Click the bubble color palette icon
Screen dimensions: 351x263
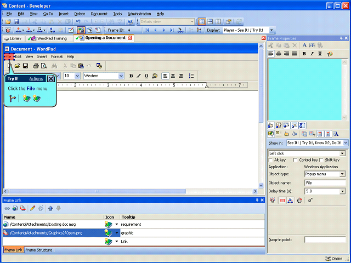330,54
